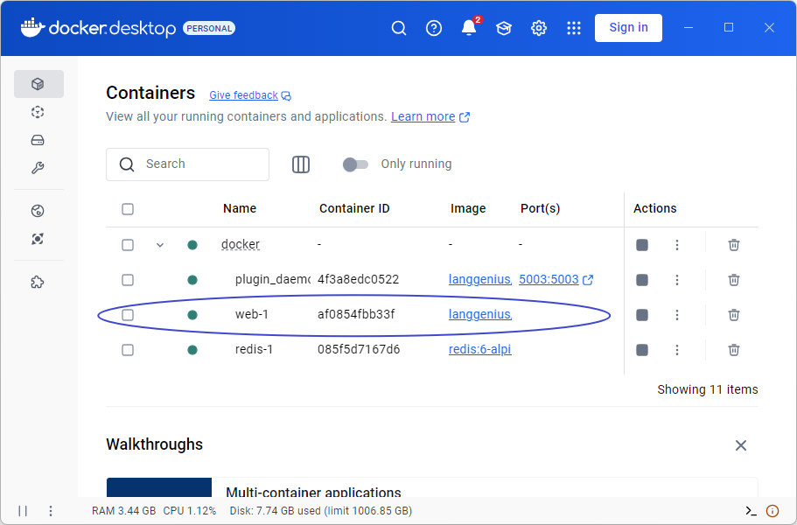Delete the web-1 container

(733, 315)
